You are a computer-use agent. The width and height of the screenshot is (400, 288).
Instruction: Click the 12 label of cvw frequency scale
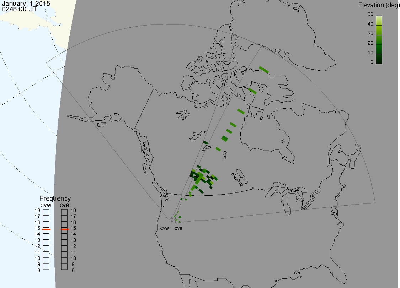(x=37, y=246)
